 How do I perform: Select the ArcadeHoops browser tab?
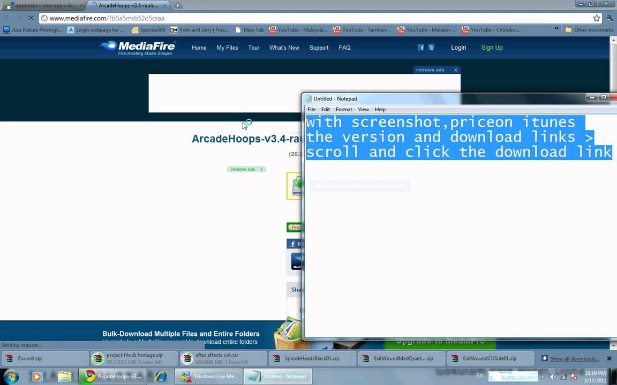point(129,5)
